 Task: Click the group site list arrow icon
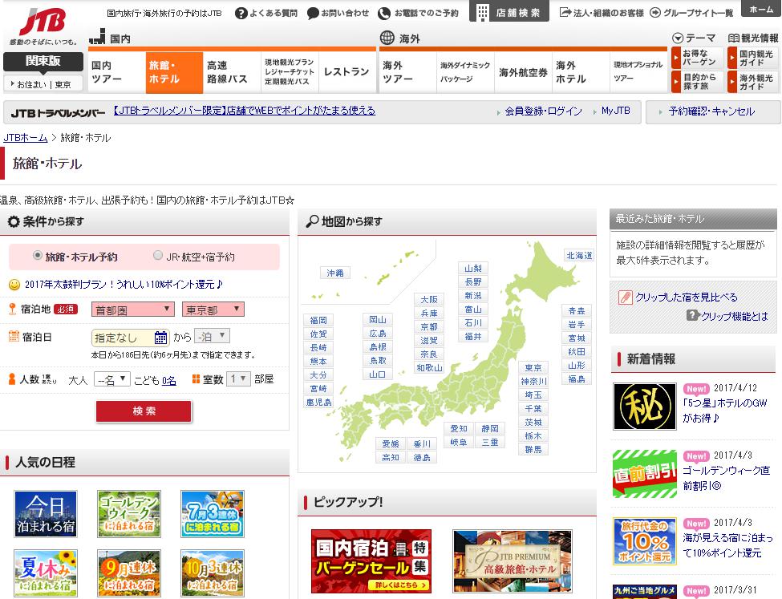point(655,13)
